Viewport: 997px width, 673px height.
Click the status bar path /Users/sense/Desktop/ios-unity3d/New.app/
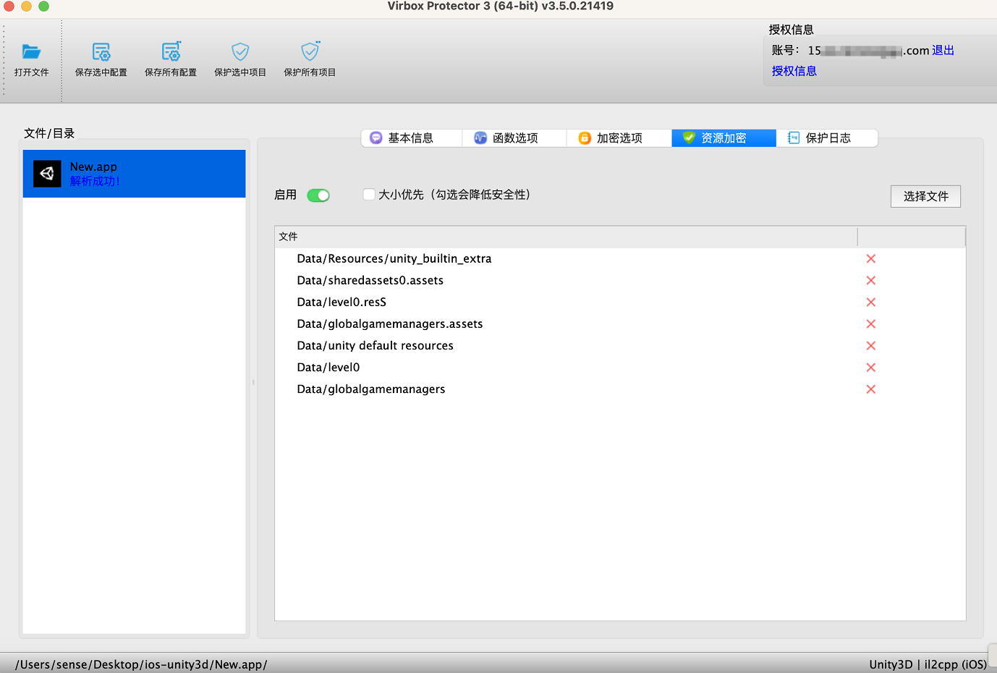pyautogui.click(x=141, y=664)
